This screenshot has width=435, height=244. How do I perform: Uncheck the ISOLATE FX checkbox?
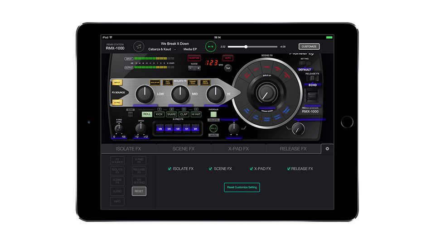coord(170,169)
